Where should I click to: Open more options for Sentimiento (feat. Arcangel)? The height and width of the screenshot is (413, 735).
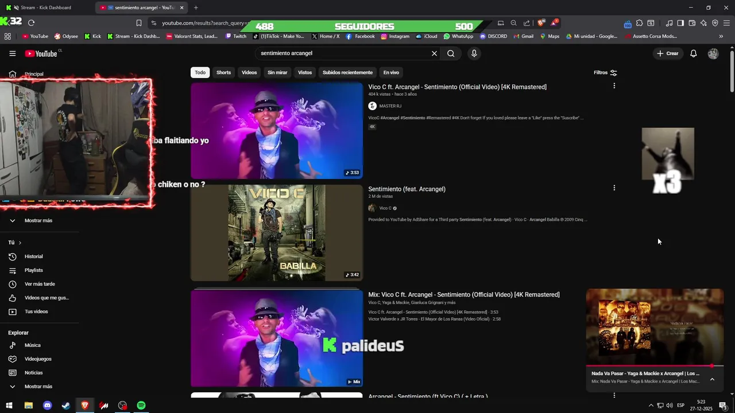tap(614, 188)
